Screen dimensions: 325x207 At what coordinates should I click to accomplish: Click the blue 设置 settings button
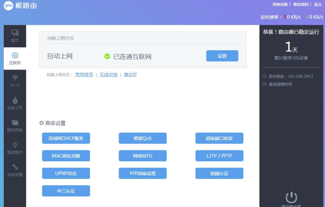[x=222, y=56]
